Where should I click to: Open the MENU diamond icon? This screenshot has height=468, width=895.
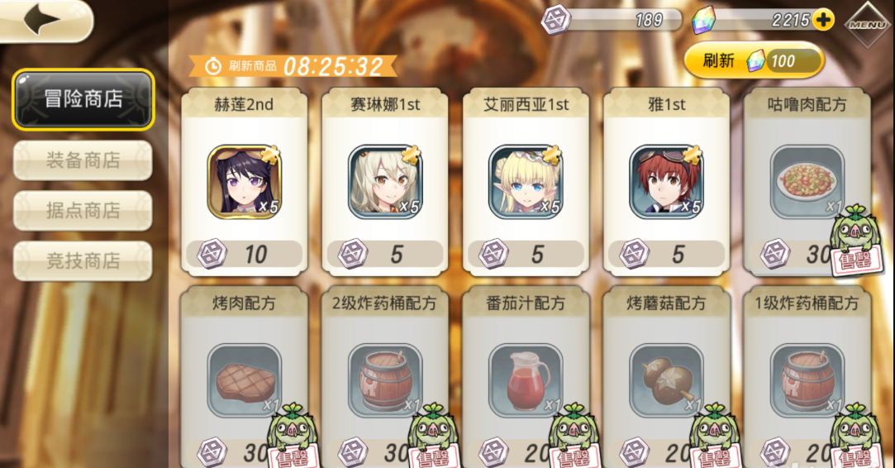pos(867,23)
